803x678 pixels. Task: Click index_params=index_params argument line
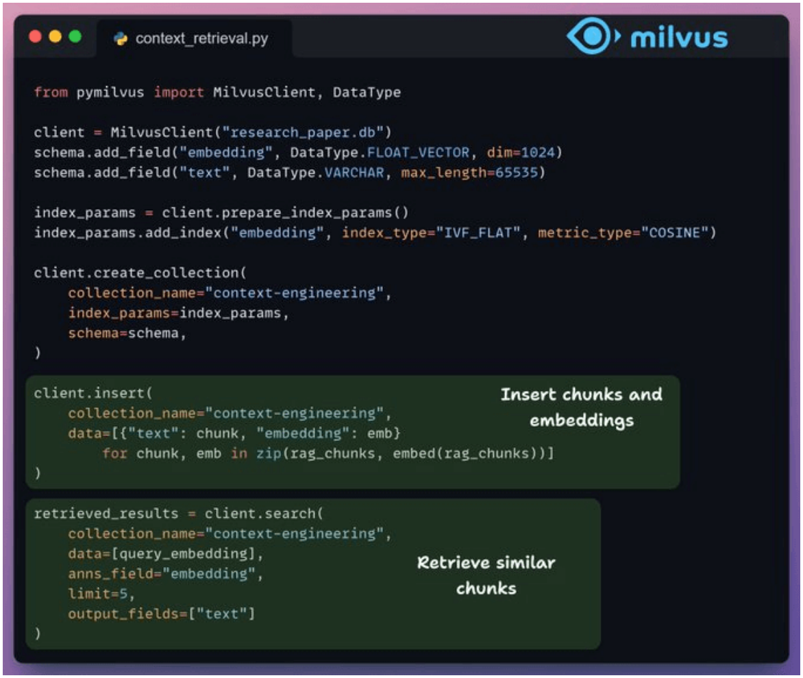click(179, 313)
